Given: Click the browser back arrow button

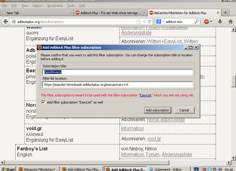Looking at the screenshot, I should [5, 22].
